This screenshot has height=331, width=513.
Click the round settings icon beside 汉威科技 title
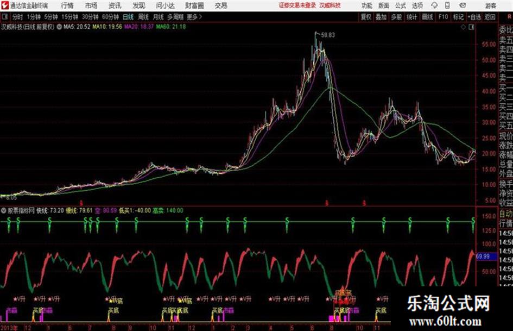[x=59, y=27]
